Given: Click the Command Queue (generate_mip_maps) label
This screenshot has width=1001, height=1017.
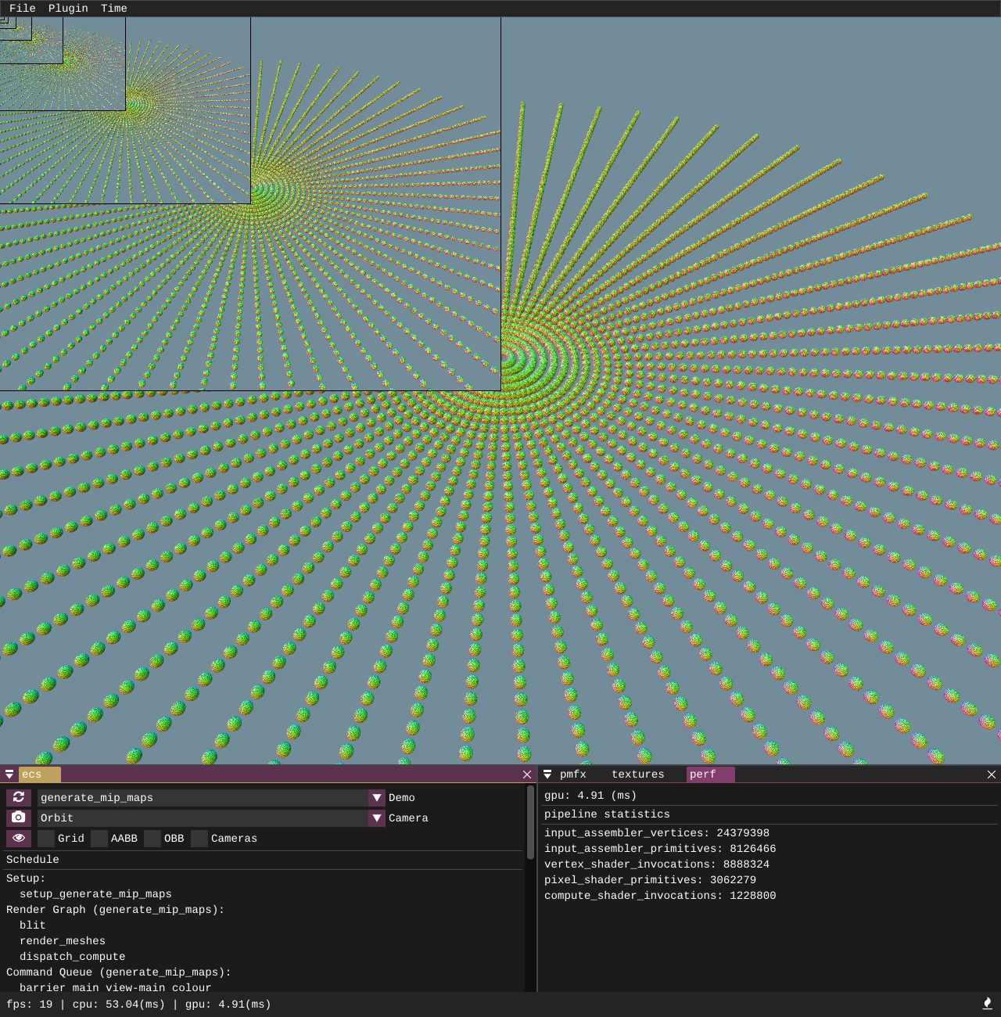Looking at the screenshot, I should pos(119,972).
